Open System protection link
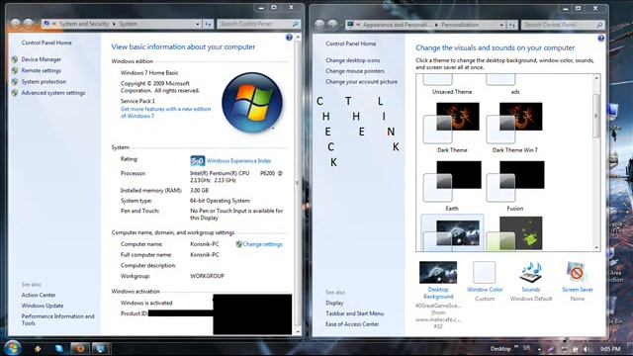Viewport: 633px width, 356px height. click(44, 81)
